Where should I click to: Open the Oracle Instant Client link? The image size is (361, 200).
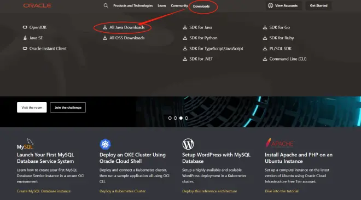pyautogui.click(x=48, y=49)
